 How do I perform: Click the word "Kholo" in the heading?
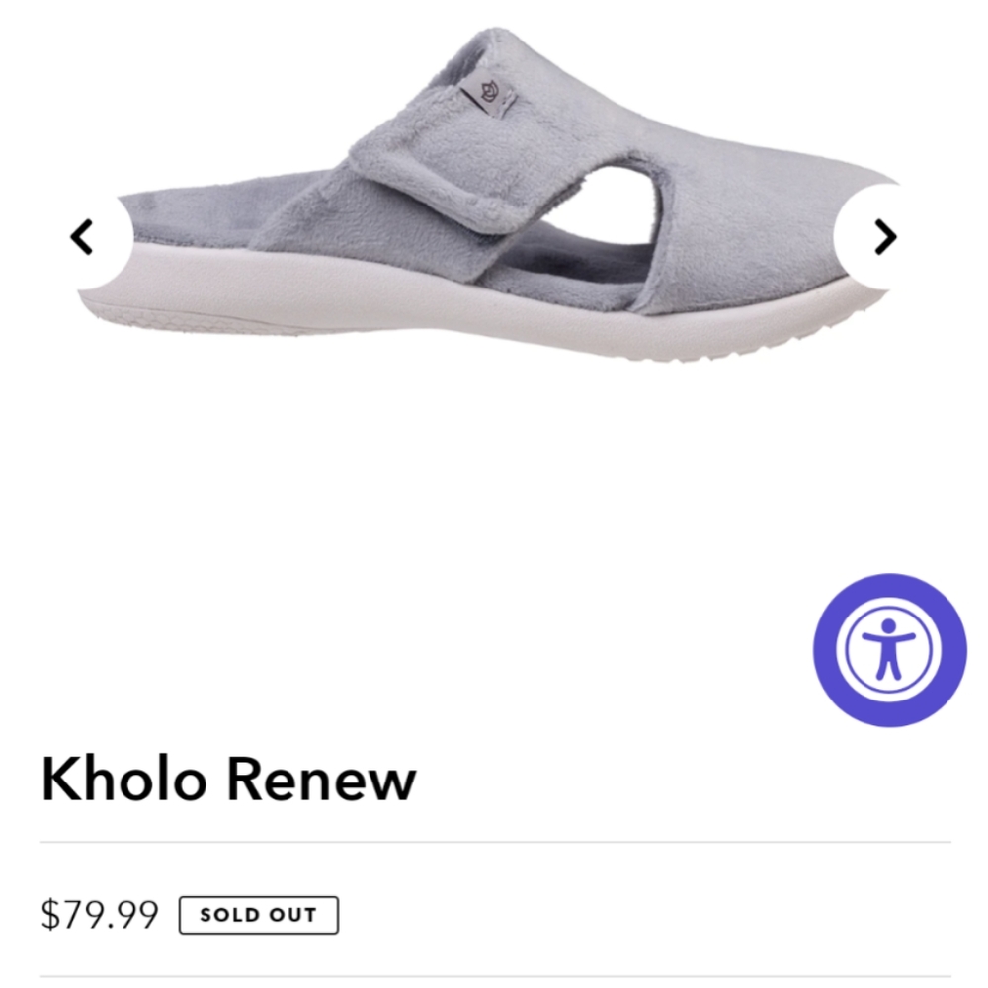[x=123, y=779]
